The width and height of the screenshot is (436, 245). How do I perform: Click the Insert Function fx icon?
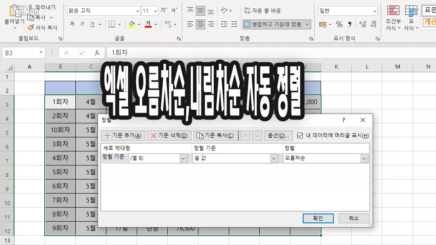(97, 53)
